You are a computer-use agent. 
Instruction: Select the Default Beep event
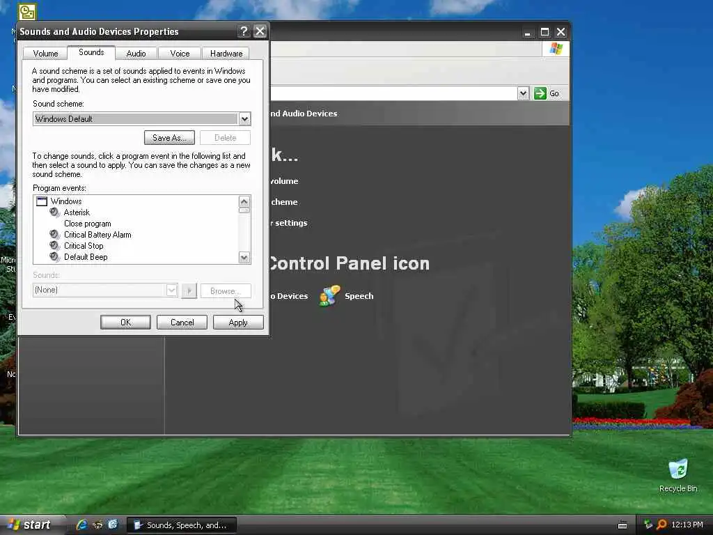coord(86,257)
